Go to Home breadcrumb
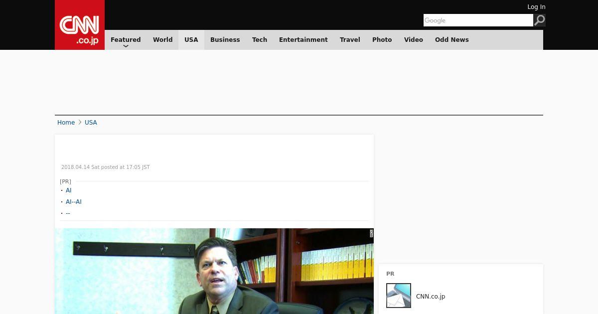Screen dimensions: 598x314 coord(66,123)
